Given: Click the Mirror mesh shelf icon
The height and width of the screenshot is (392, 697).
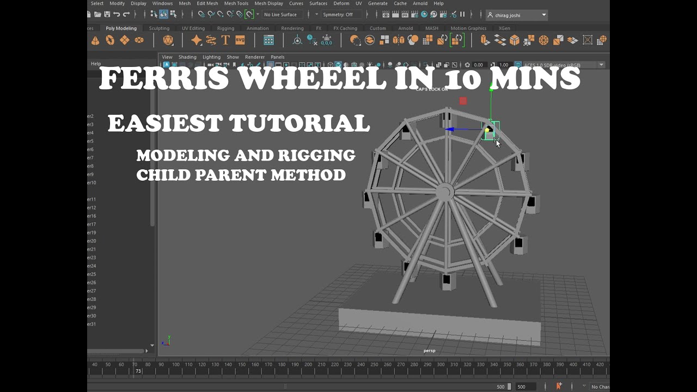Looking at the screenshot, I should point(399,40).
